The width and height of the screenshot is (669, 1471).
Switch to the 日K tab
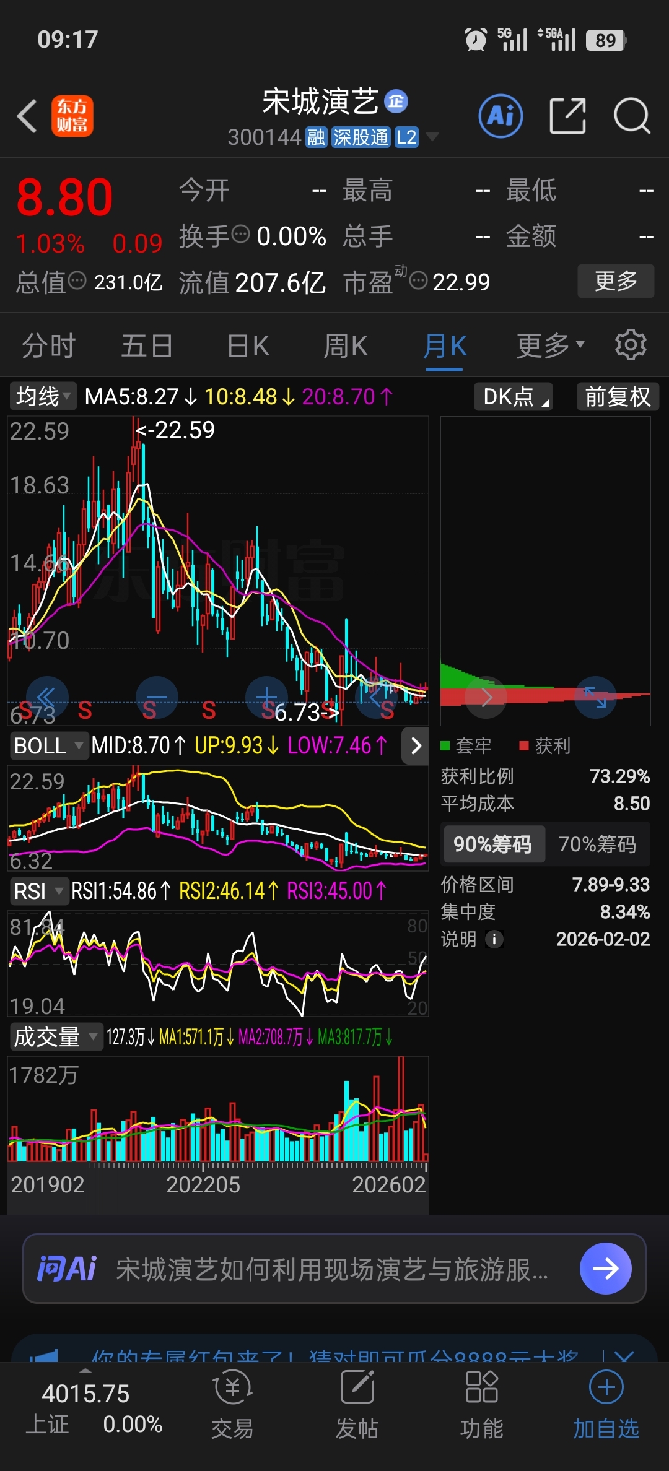pyautogui.click(x=248, y=345)
